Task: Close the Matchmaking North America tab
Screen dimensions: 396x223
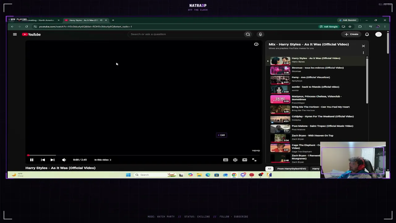Action: (x=58, y=20)
